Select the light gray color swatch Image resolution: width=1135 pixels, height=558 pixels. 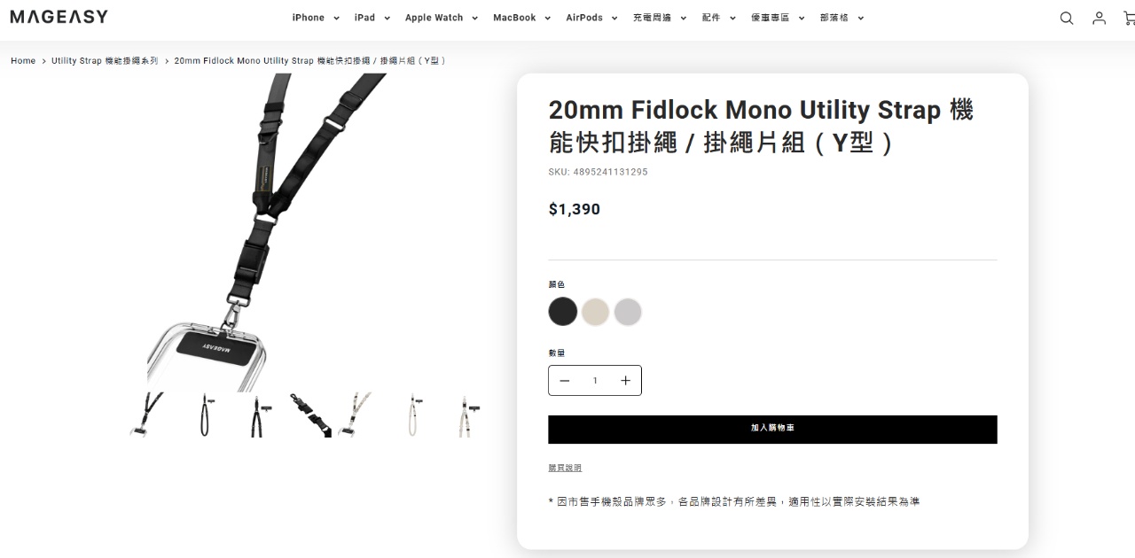(628, 312)
